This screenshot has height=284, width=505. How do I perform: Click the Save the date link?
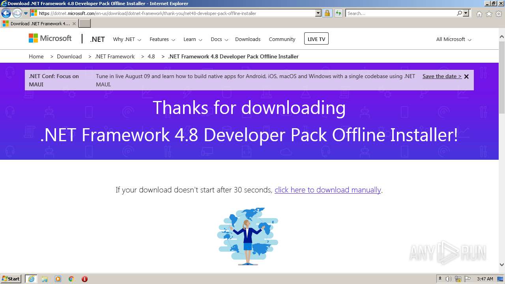point(442,76)
